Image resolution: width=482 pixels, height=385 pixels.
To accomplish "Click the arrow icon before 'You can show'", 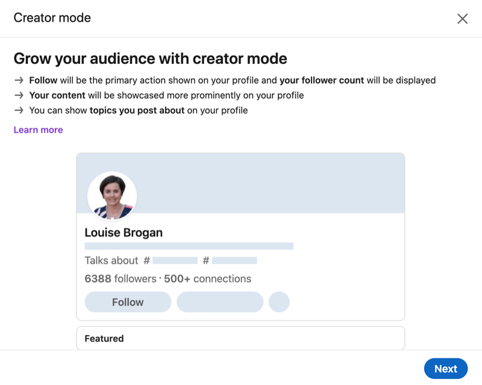I will click(x=19, y=110).
